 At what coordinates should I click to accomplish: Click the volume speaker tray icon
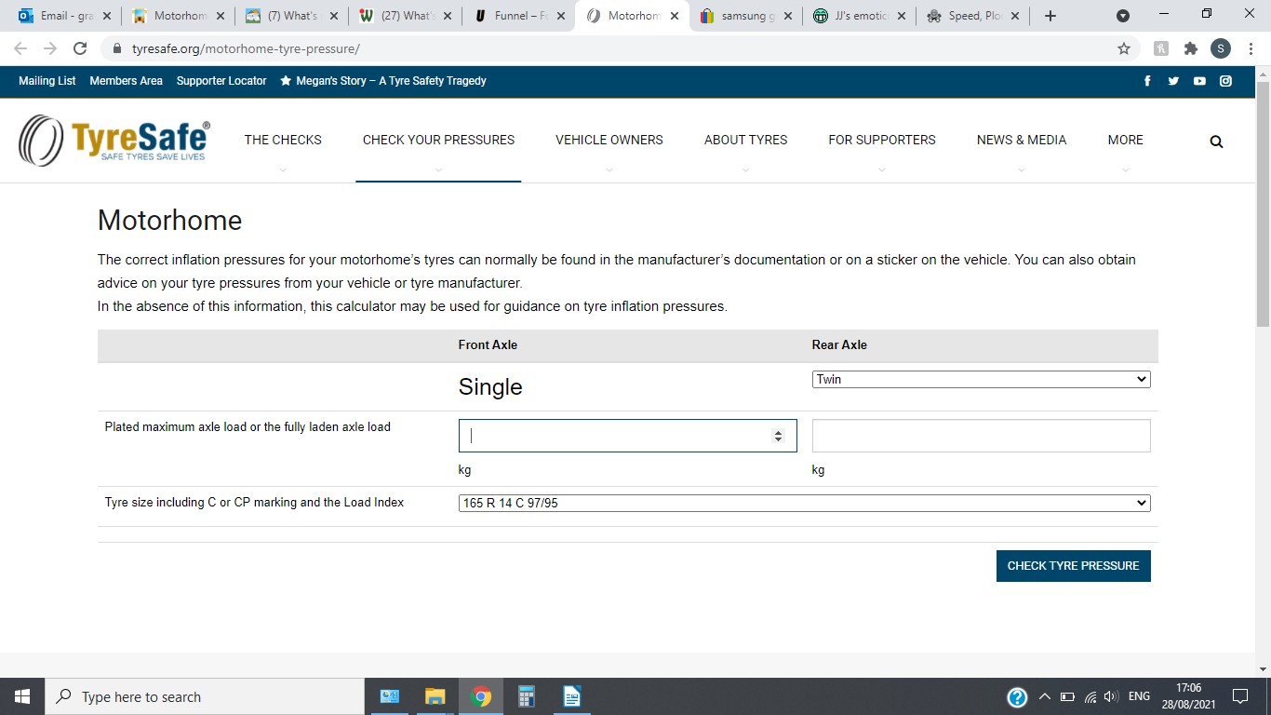tap(1111, 696)
